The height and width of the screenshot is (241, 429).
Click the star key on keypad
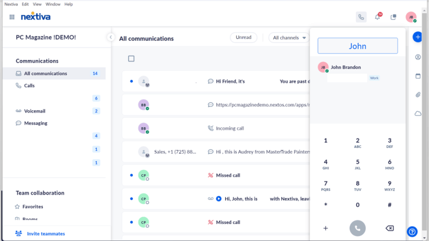[326, 205]
